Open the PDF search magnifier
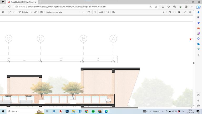The width and height of the screenshot is (202, 114). pyautogui.click(x=164, y=12)
